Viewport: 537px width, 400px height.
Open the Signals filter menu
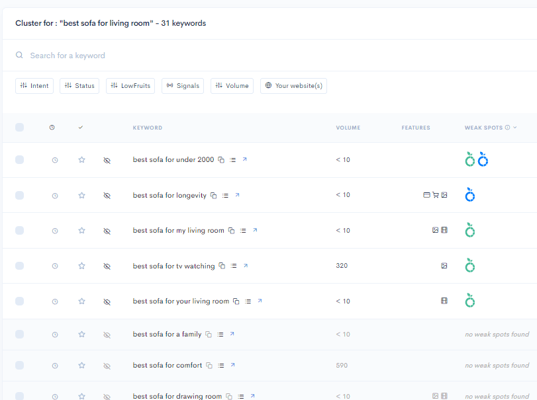(x=182, y=85)
